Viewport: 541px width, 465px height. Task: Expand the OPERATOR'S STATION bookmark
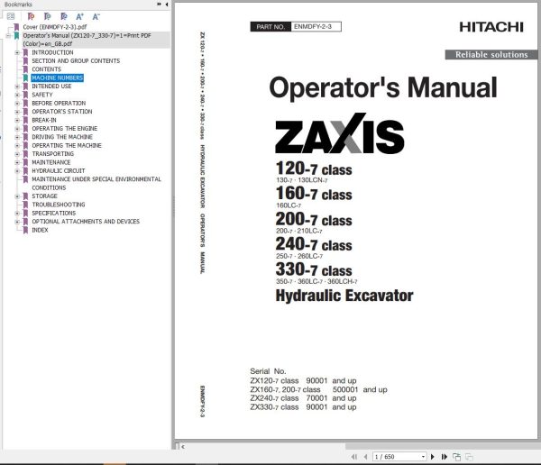(17, 112)
